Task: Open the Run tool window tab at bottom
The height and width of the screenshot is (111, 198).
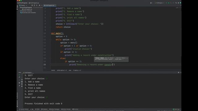Action: click(x=32, y=109)
